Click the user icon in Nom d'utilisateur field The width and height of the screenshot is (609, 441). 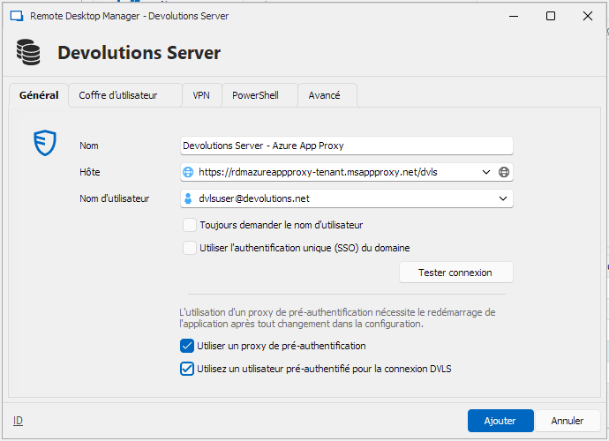pyautogui.click(x=188, y=198)
